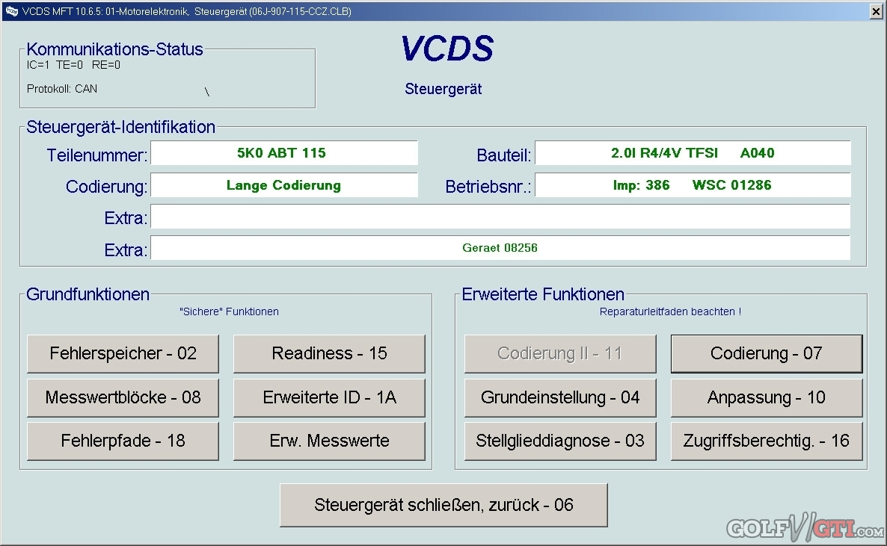
Task: Start Stellglieddiagnose - 03 output tests
Action: coord(560,441)
